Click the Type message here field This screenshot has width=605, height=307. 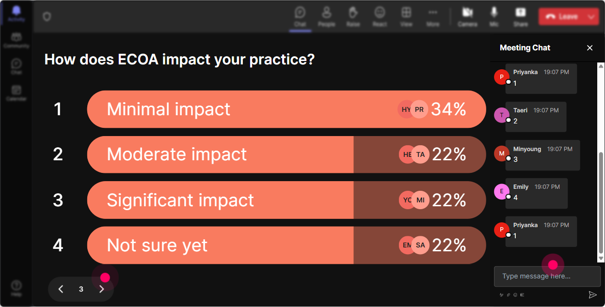pyautogui.click(x=547, y=276)
